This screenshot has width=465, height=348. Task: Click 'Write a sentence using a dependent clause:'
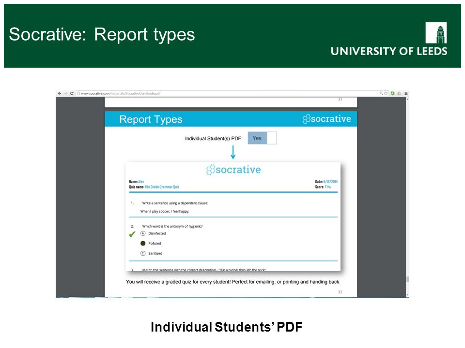[x=175, y=203]
